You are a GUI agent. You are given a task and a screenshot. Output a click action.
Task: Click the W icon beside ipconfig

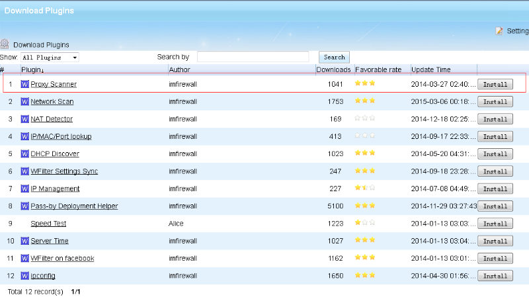(24, 276)
